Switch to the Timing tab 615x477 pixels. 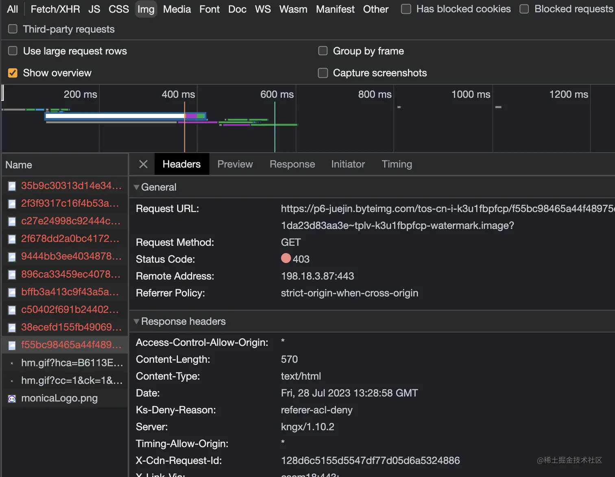(x=397, y=164)
